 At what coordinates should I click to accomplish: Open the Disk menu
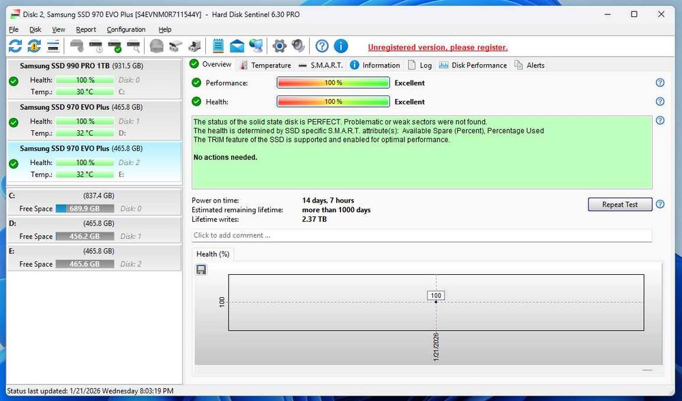point(35,29)
